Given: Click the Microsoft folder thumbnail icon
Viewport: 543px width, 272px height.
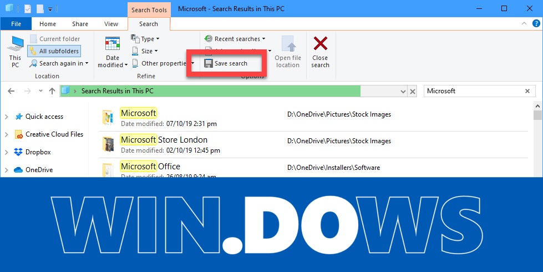Looking at the screenshot, I should 108,118.
